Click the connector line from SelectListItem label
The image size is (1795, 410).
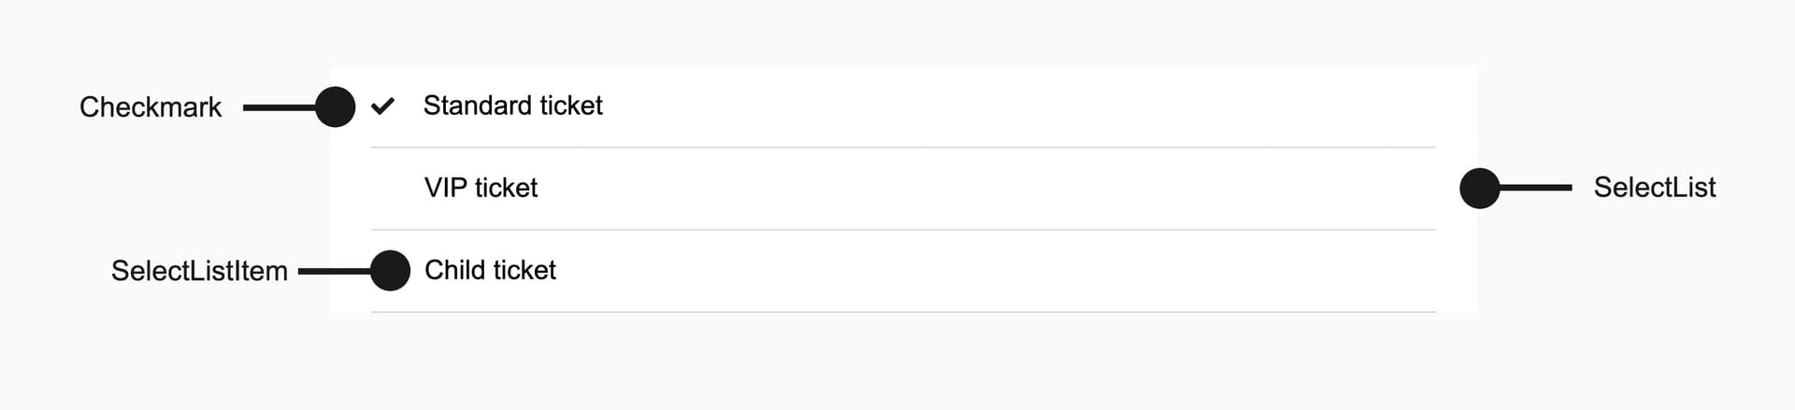(x=334, y=272)
